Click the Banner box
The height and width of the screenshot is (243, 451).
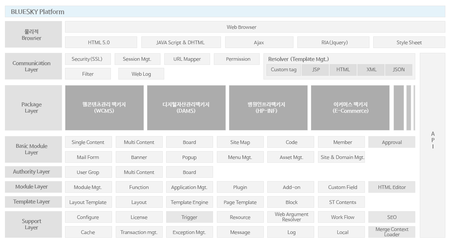(x=139, y=157)
